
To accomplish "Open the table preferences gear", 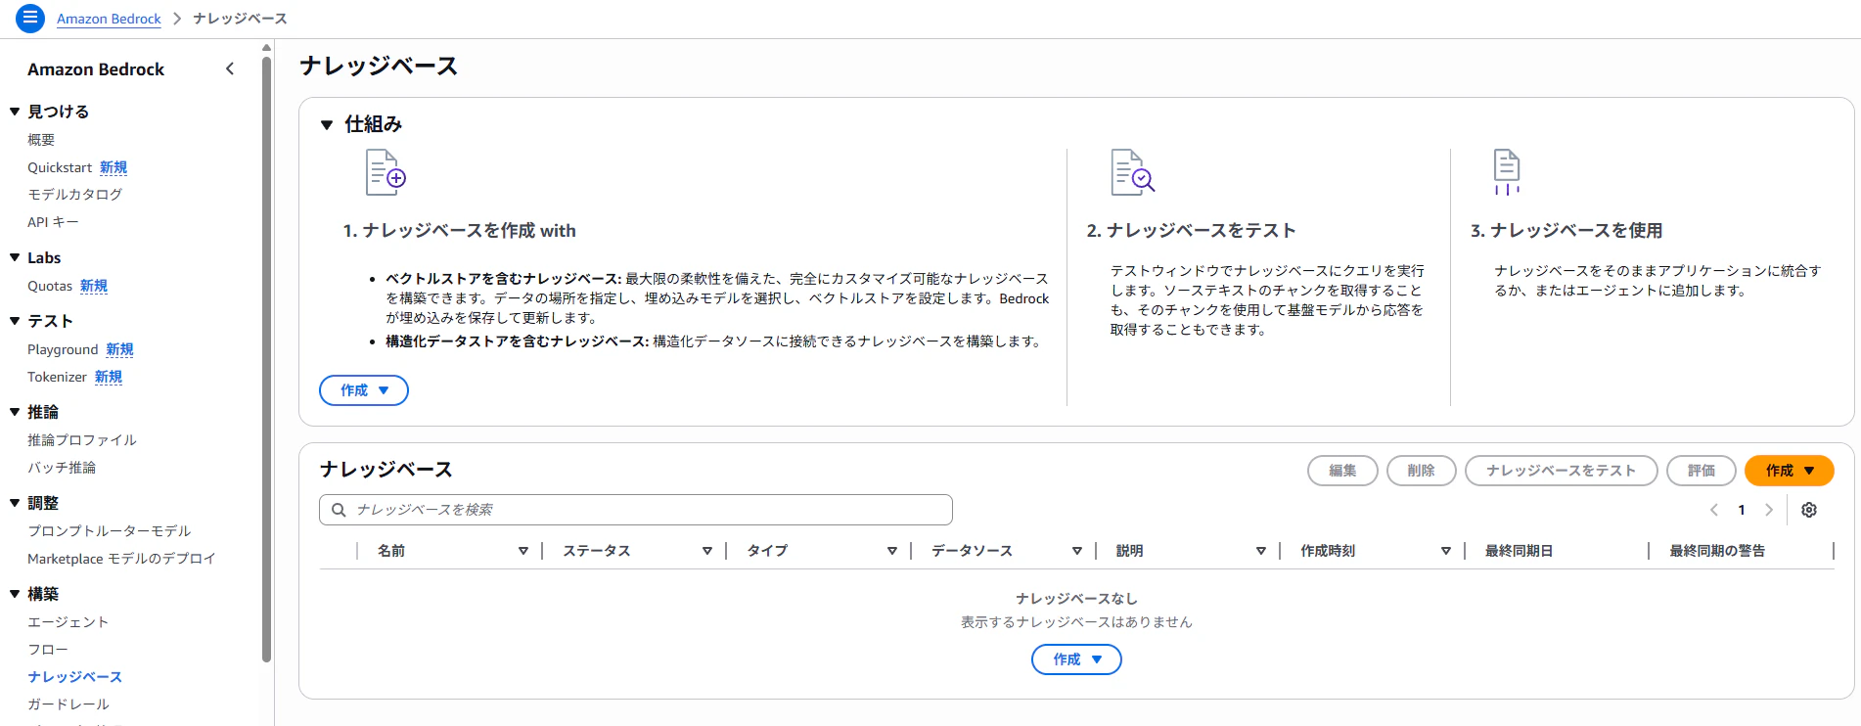I will 1809,510.
